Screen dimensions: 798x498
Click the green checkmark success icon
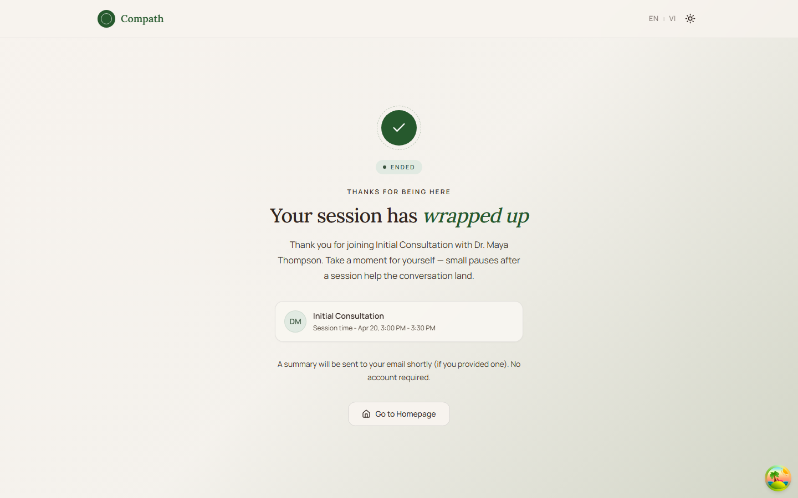point(399,128)
